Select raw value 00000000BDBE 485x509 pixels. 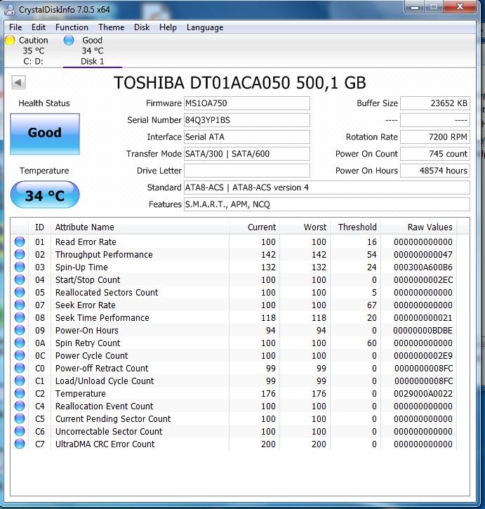[x=423, y=331]
